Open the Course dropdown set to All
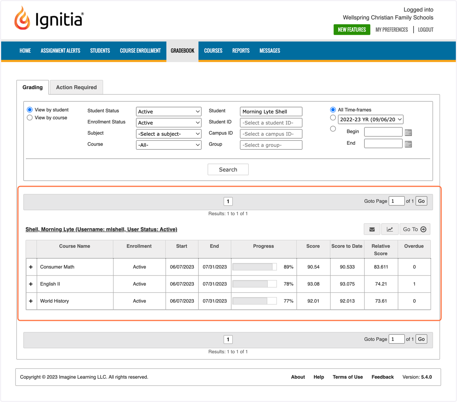Screen dimensions: 457x402 [x=169, y=145]
